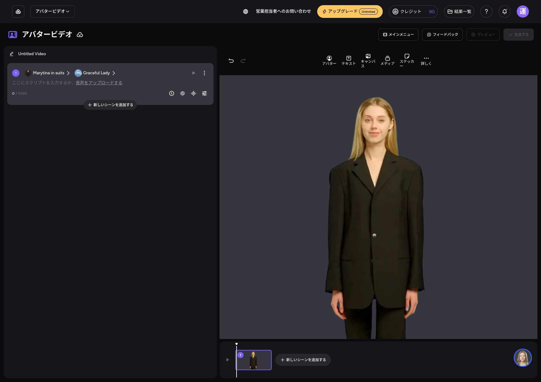This screenshot has width=541, height=382.
Task: Open the Media (メディア) tool
Action: click(387, 60)
